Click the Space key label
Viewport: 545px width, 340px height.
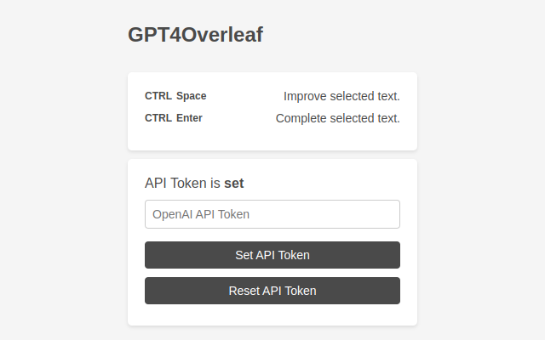click(192, 96)
